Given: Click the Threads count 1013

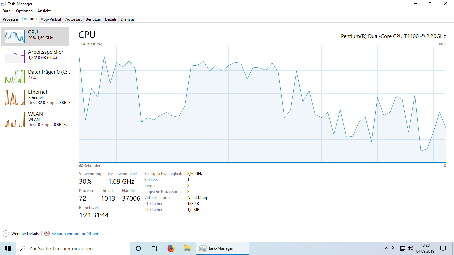Looking at the screenshot, I should (x=108, y=198).
